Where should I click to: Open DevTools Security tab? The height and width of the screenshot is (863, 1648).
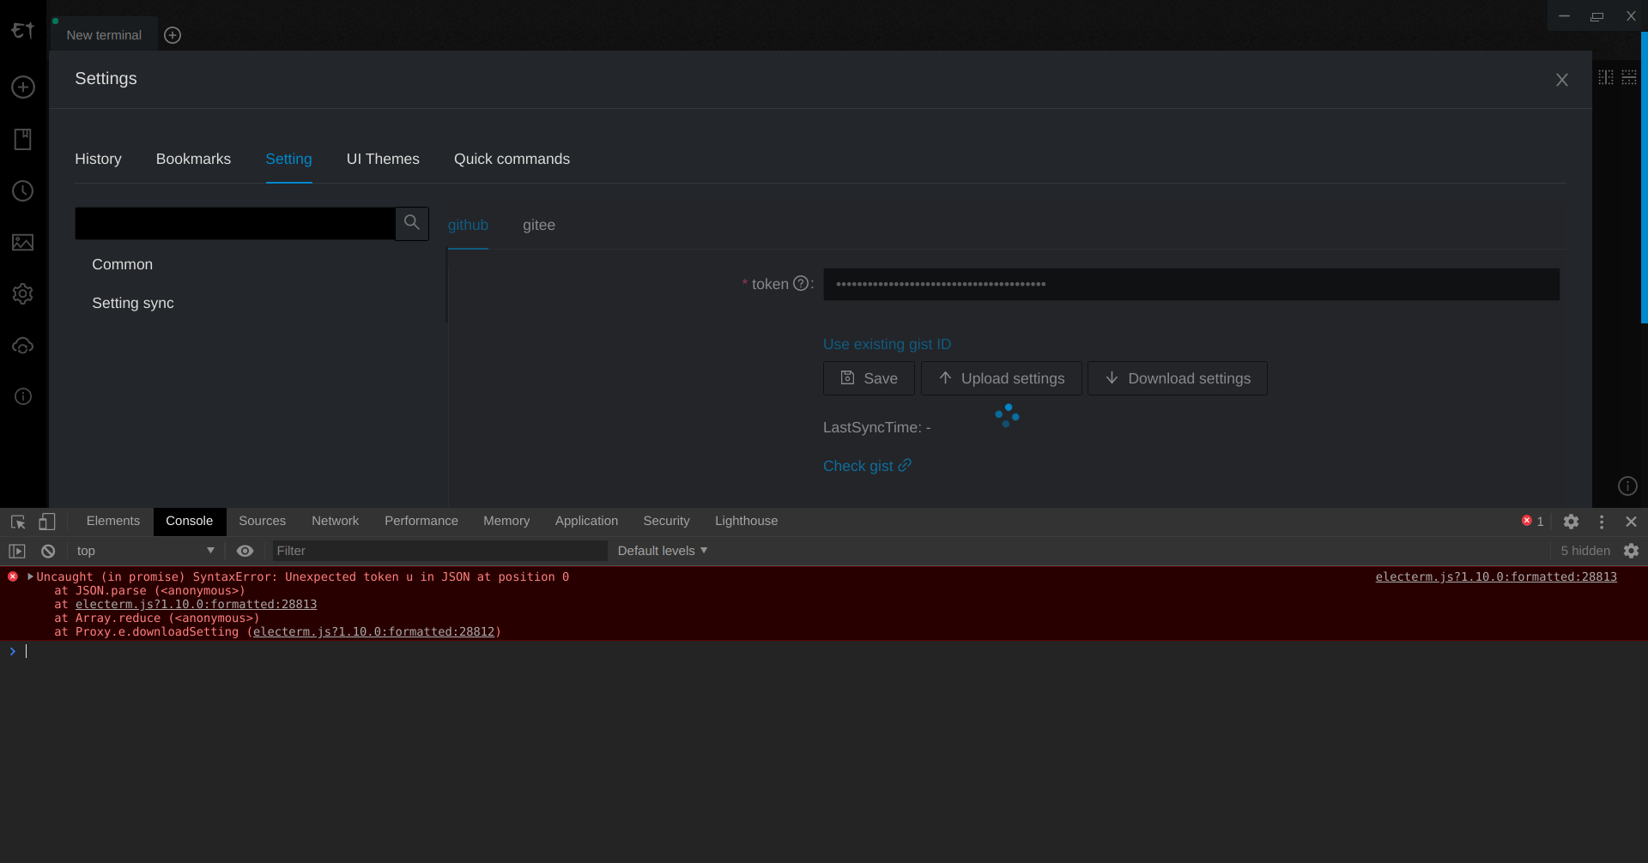(x=667, y=522)
